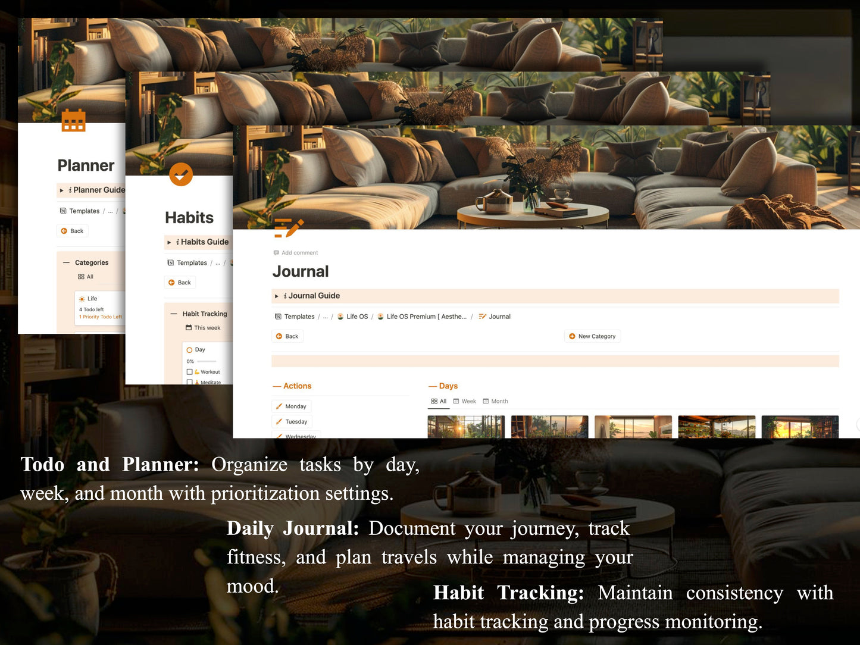Click the orange circle icon beside Day in Habits

(190, 350)
